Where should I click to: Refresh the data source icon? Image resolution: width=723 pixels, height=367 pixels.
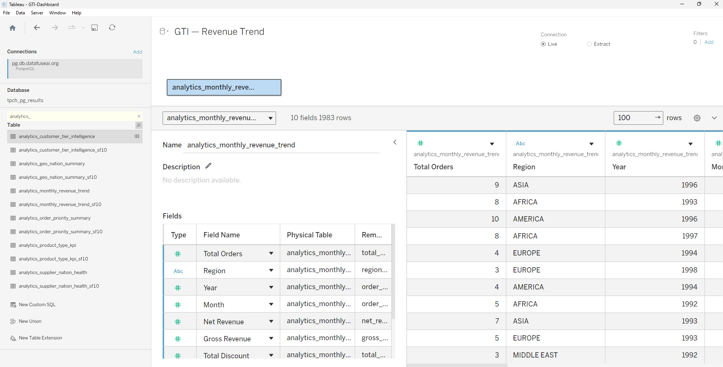[112, 28]
